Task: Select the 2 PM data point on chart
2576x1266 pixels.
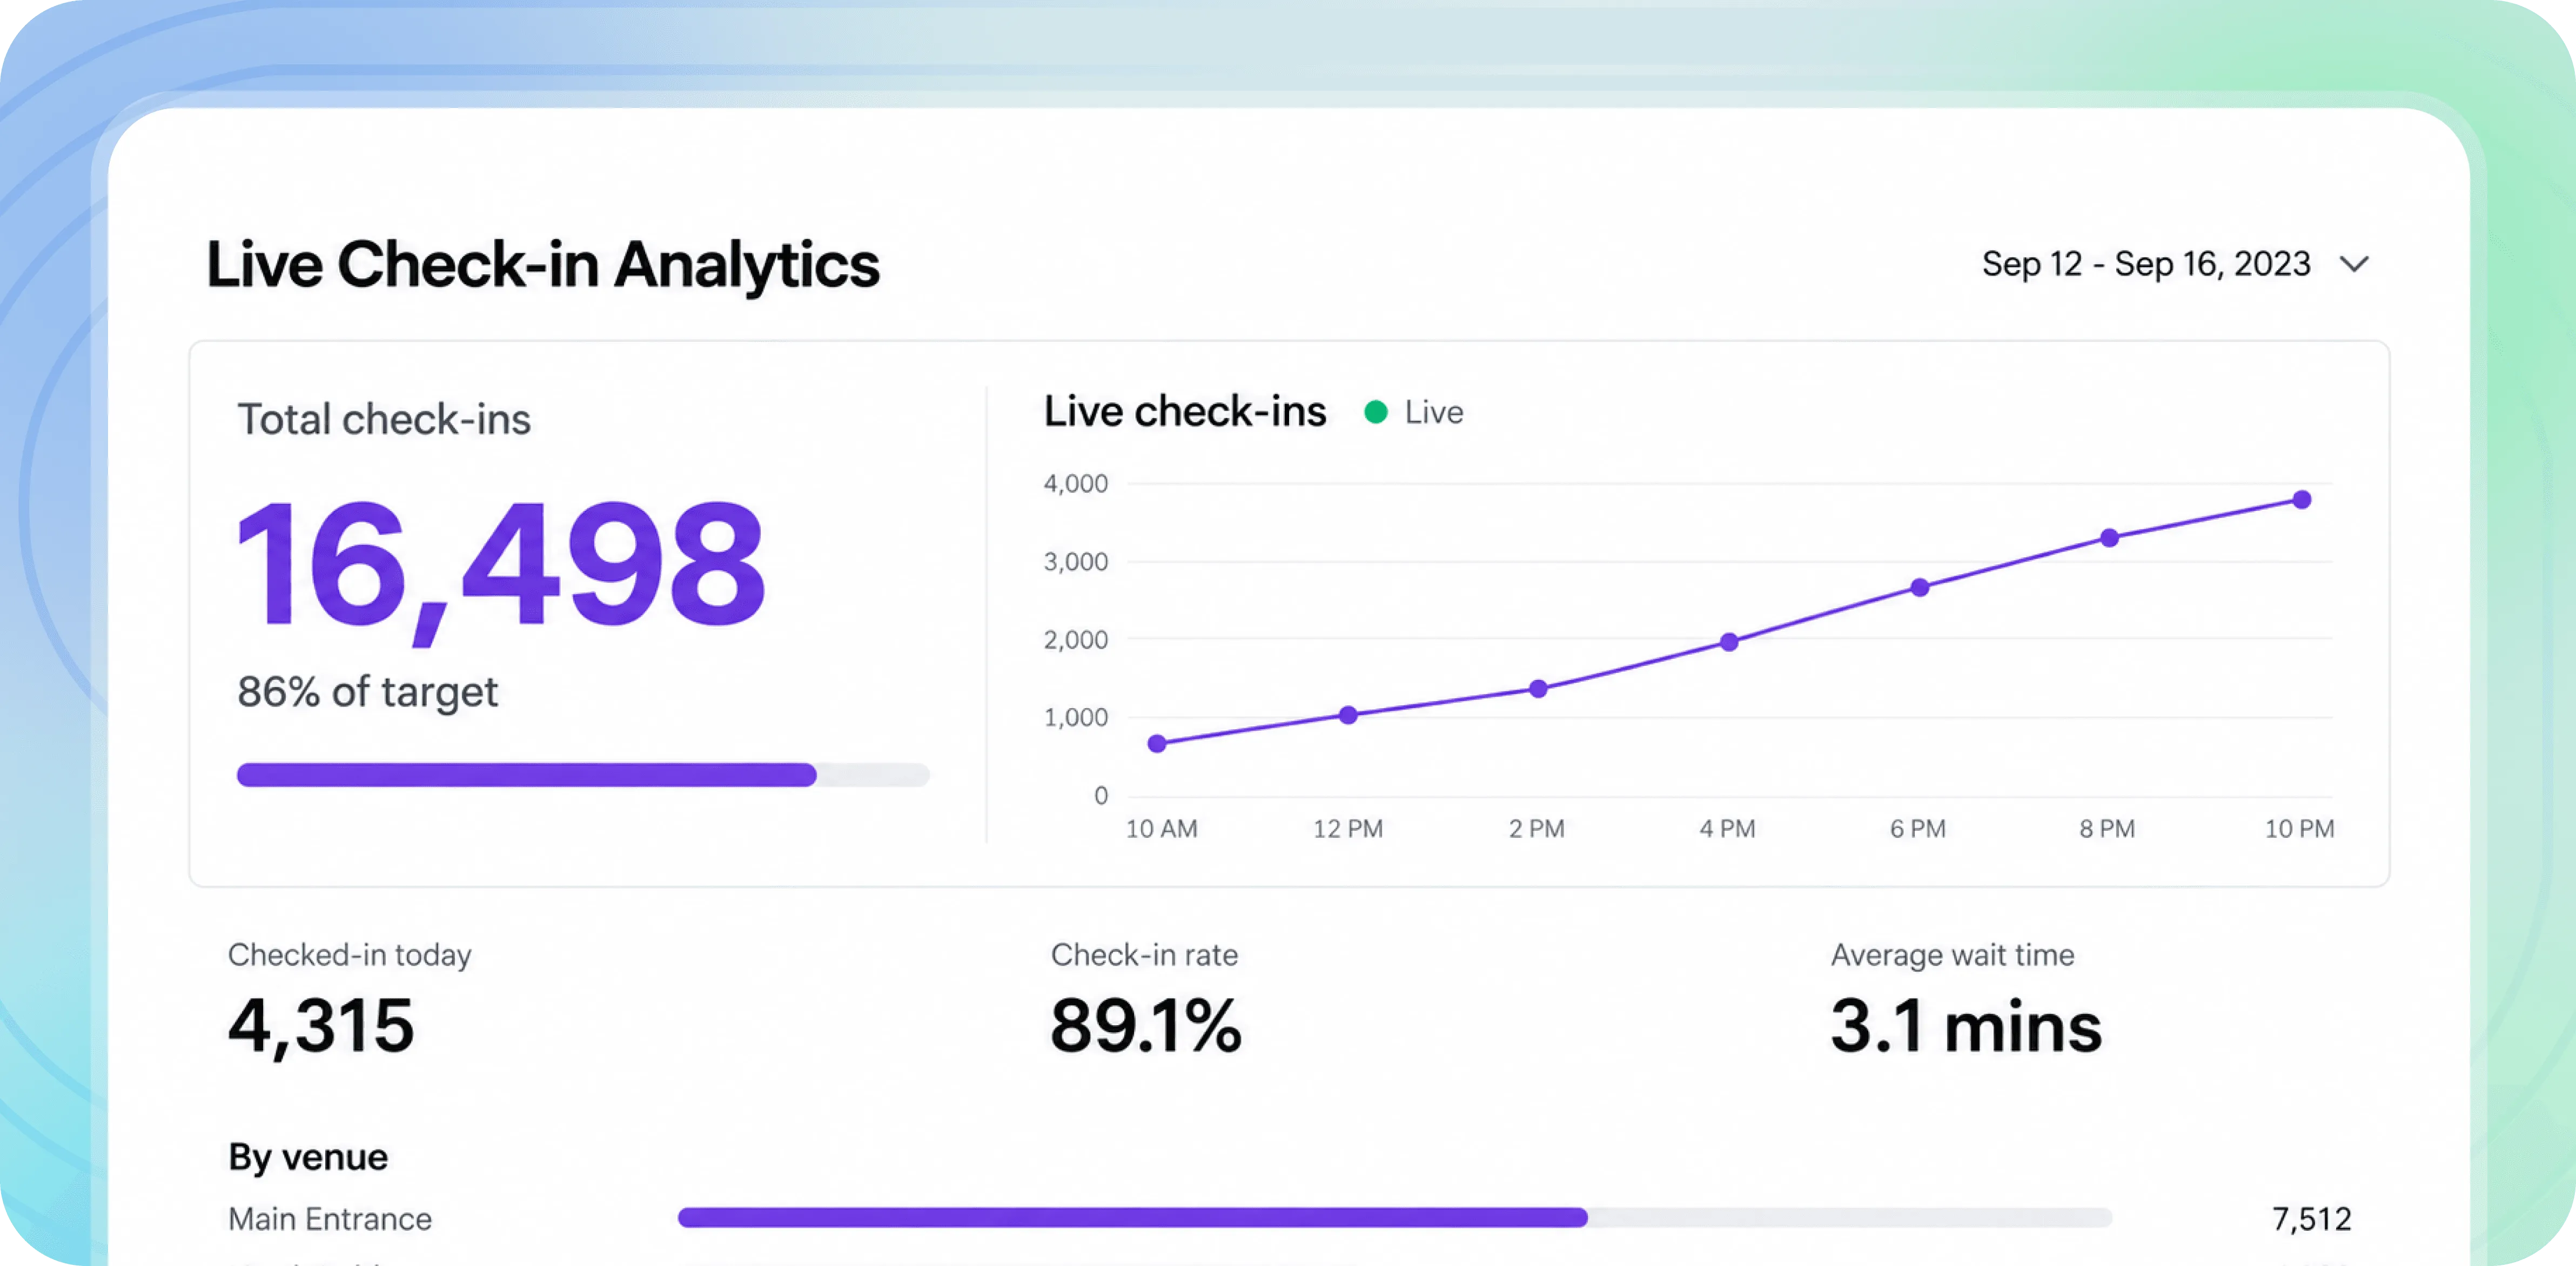Action: pos(1538,688)
